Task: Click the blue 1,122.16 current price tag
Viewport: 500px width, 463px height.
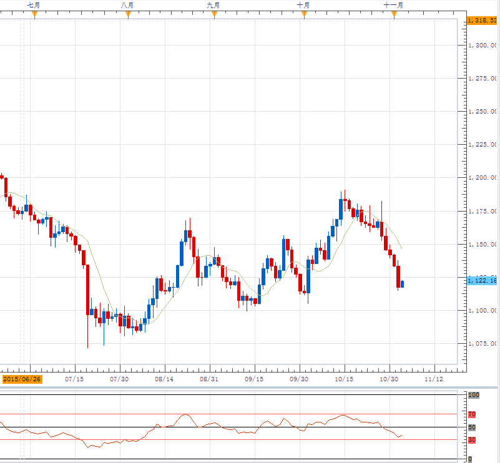Action: pyautogui.click(x=481, y=281)
